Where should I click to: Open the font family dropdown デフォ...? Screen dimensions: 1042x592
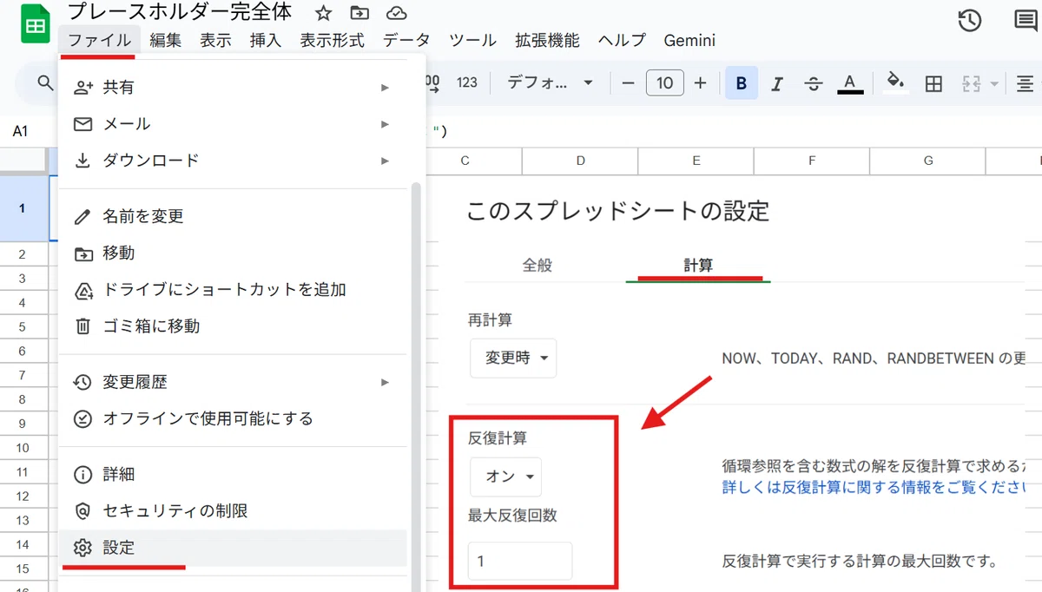tap(550, 83)
